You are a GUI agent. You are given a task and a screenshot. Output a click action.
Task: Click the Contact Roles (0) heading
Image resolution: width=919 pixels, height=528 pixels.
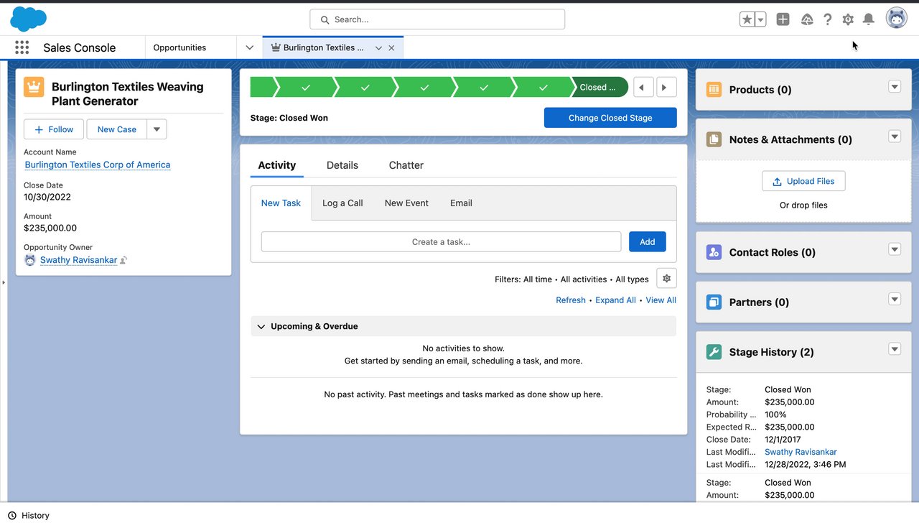773,252
